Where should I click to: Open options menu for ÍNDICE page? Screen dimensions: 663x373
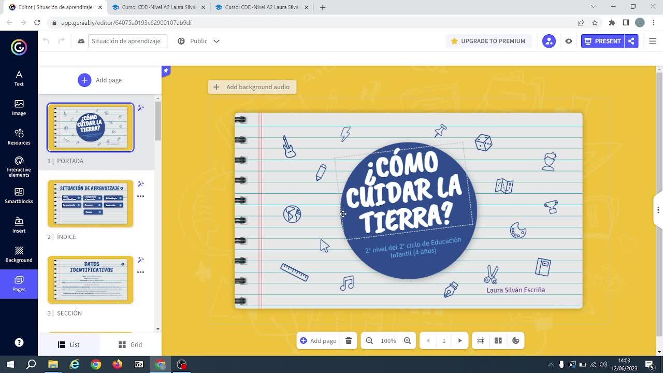[x=140, y=196]
